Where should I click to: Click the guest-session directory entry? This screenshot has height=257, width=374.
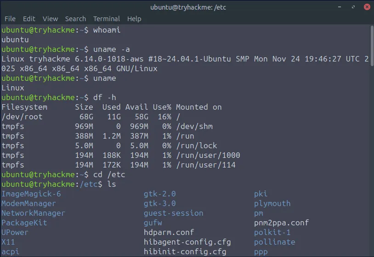173,213
